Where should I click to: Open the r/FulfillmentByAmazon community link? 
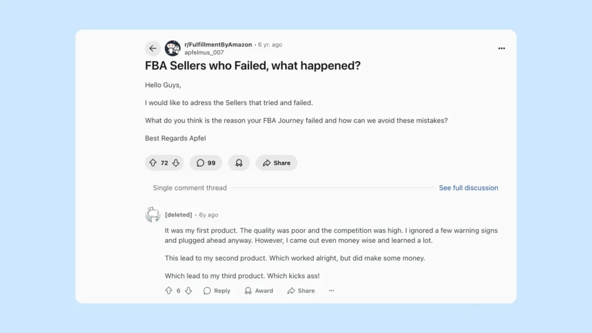(218, 45)
